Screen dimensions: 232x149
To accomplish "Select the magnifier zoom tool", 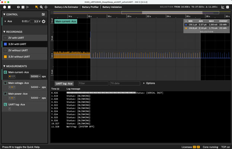I will 41,7.
